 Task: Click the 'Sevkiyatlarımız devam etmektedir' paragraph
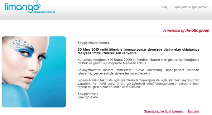[138, 72]
